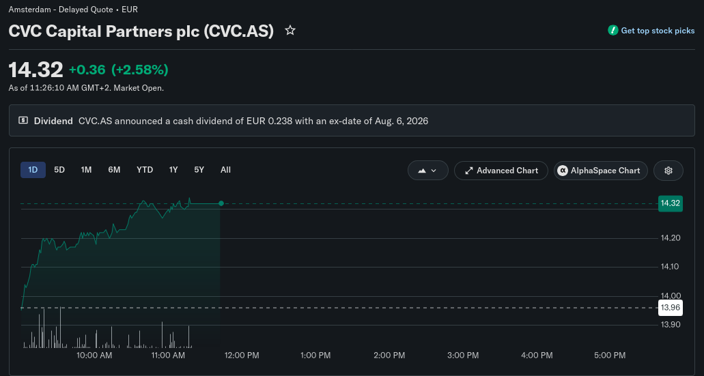
Task: Click the 14.10 price axis label
Action: pos(671,267)
